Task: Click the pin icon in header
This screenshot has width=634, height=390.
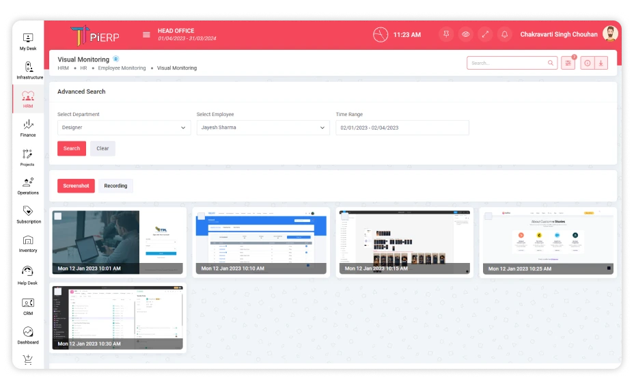Action: [x=446, y=34]
